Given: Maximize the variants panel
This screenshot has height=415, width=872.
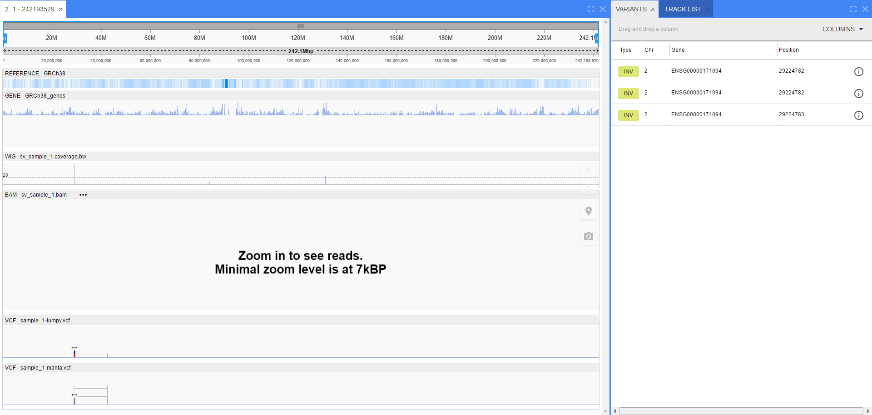Looking at the screenshot, I should (853, 9).
